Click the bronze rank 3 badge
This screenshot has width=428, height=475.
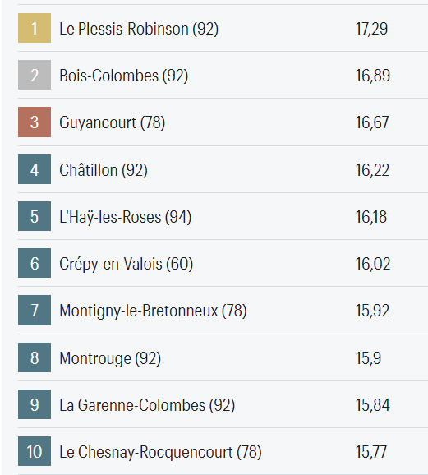(x=35, y=122)
